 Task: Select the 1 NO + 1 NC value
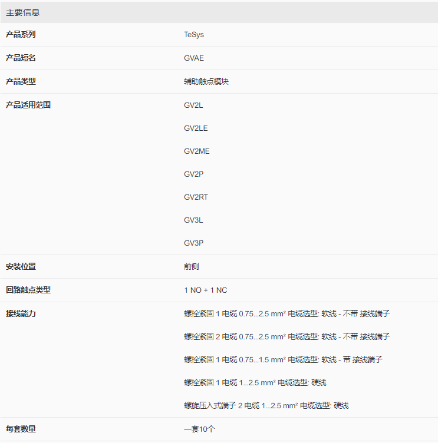coord(205,290)
